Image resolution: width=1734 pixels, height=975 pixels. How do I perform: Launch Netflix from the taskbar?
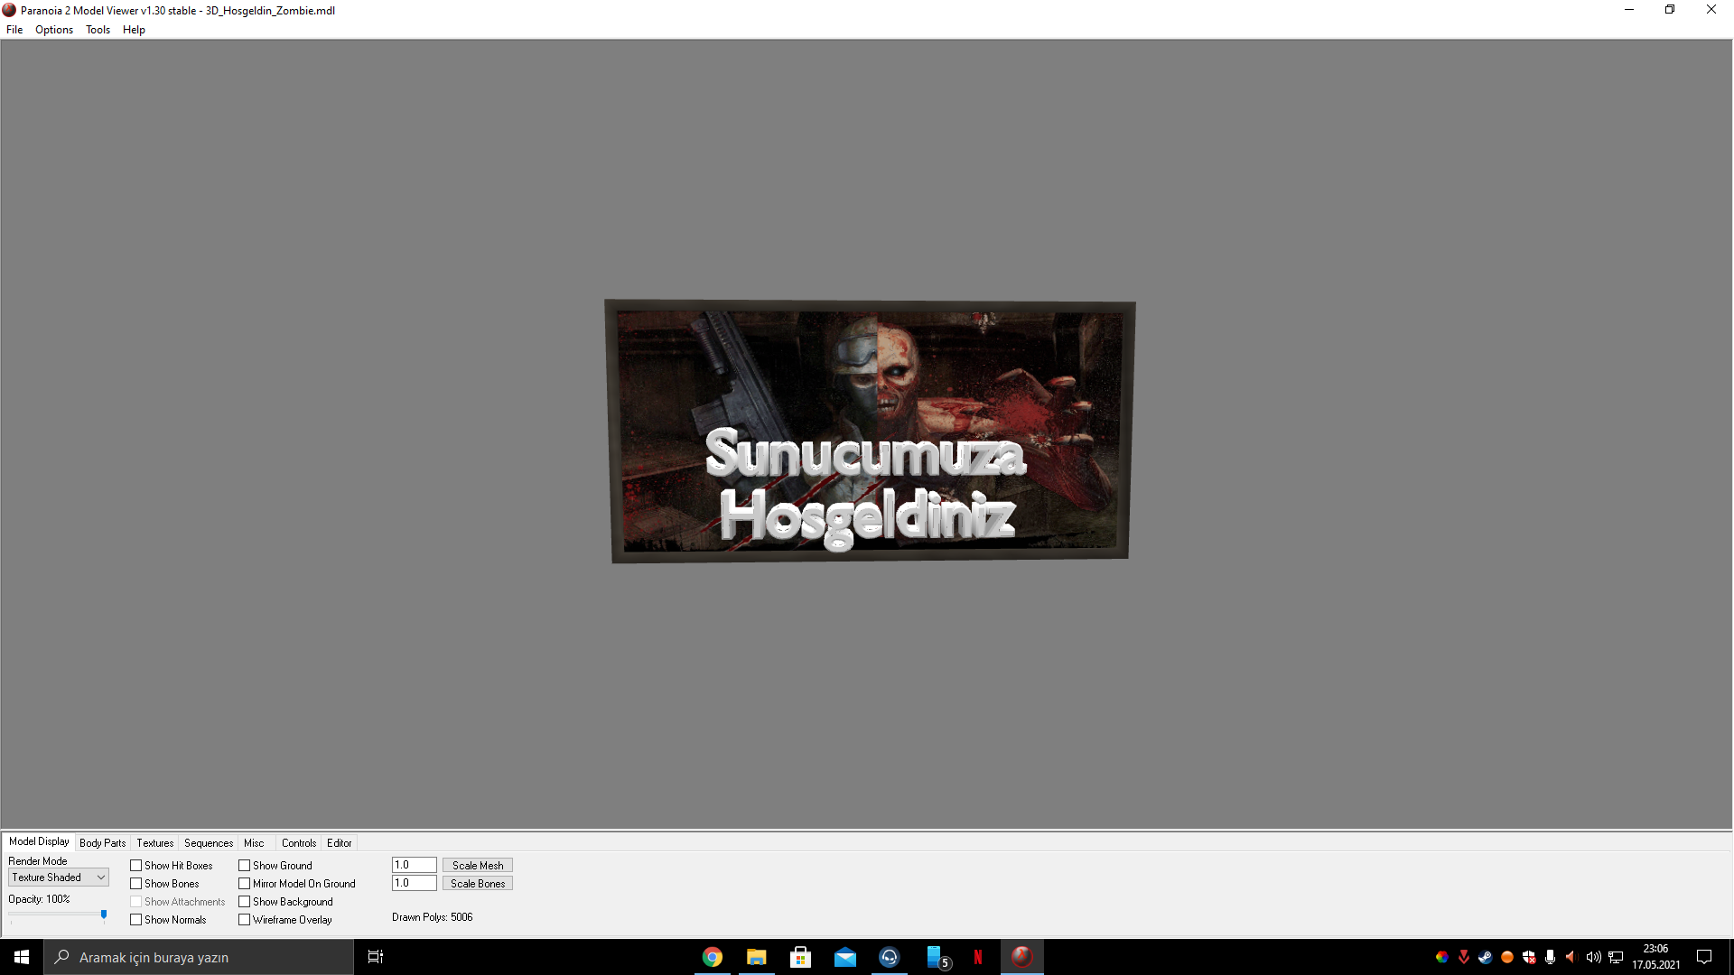(x=978, y=957)
